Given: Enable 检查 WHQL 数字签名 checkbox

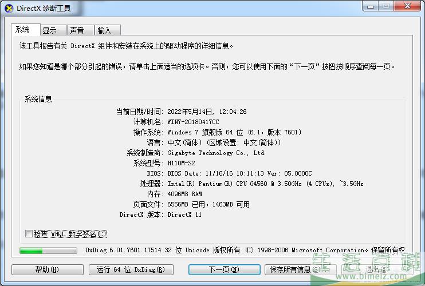Looking at the screenshot, I should pos(29,233).
